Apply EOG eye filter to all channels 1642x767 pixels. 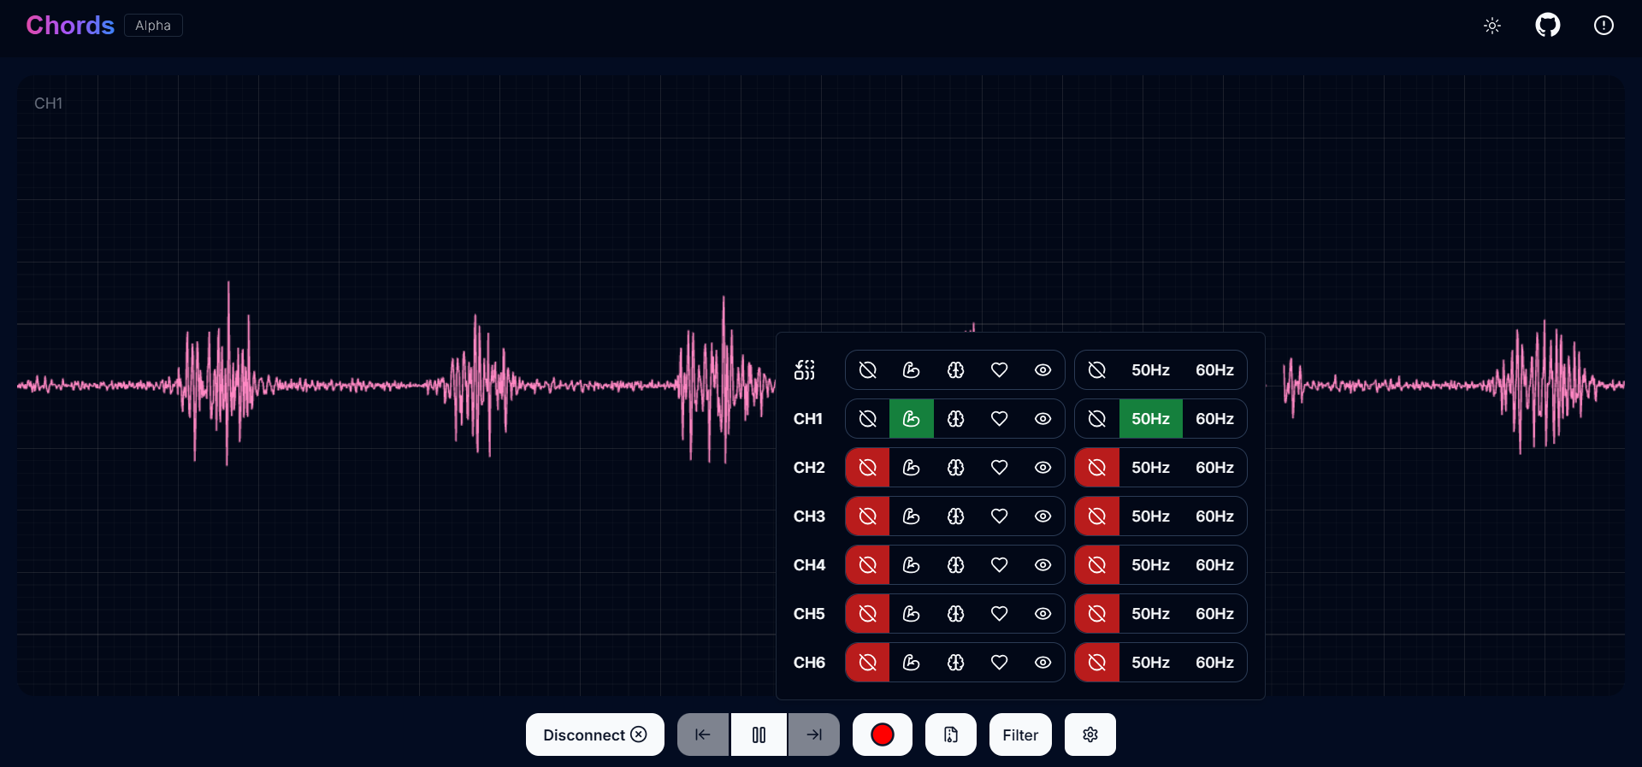1043,370
